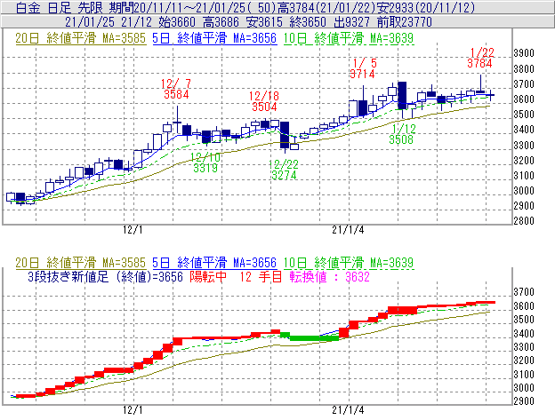Select the 1/12 3508 low label
This screenshot has height=420, width=555.
[402, 134]
